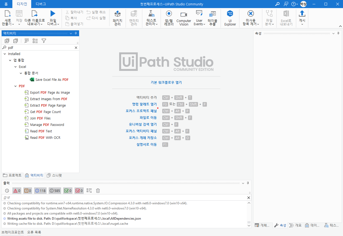343x236 pixels.
Task: Toggle info messages filter showing 118
Action: click(x=40, y=191)
